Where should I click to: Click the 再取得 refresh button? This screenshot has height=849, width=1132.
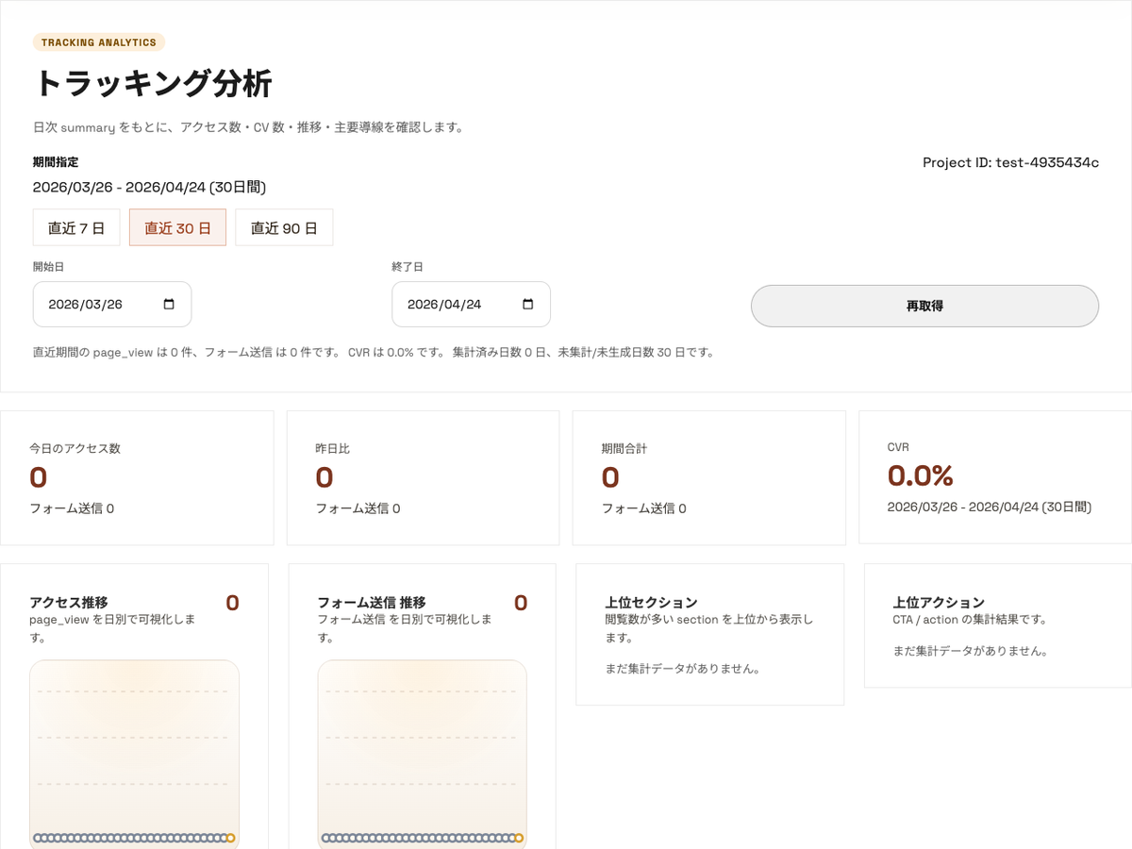(924, 306)
